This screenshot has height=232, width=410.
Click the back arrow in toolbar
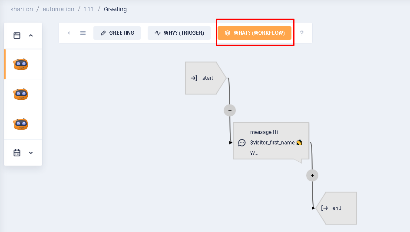[x=69, y=33]
